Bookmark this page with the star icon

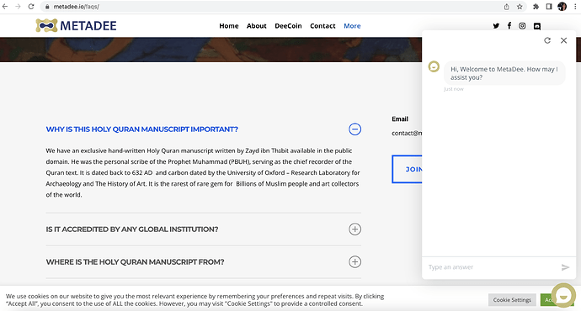520,7
